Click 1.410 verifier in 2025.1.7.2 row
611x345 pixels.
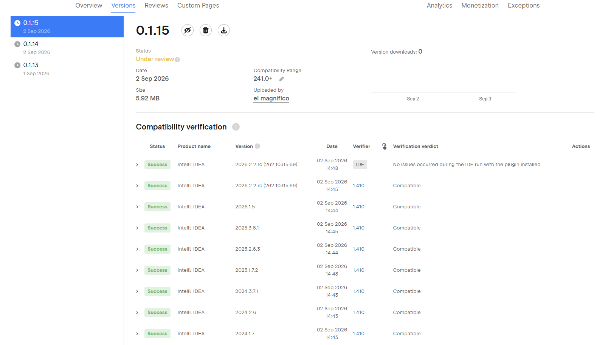[358, 270]
